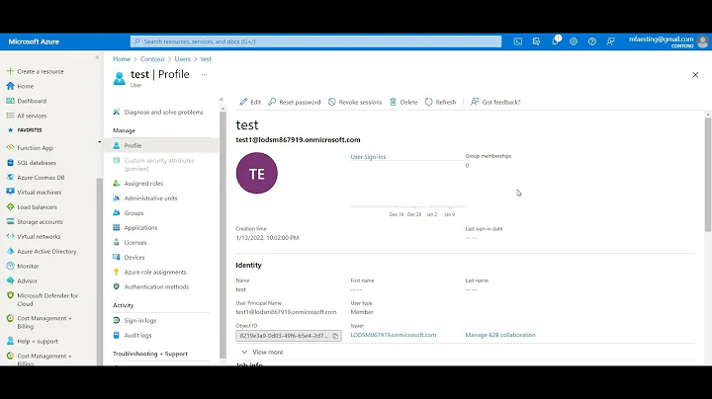Select Applications menu item
This screenshot has width=712, height=399.
point(140,227)
